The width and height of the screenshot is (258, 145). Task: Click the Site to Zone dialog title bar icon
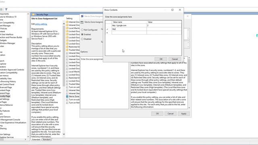point(82,16)
